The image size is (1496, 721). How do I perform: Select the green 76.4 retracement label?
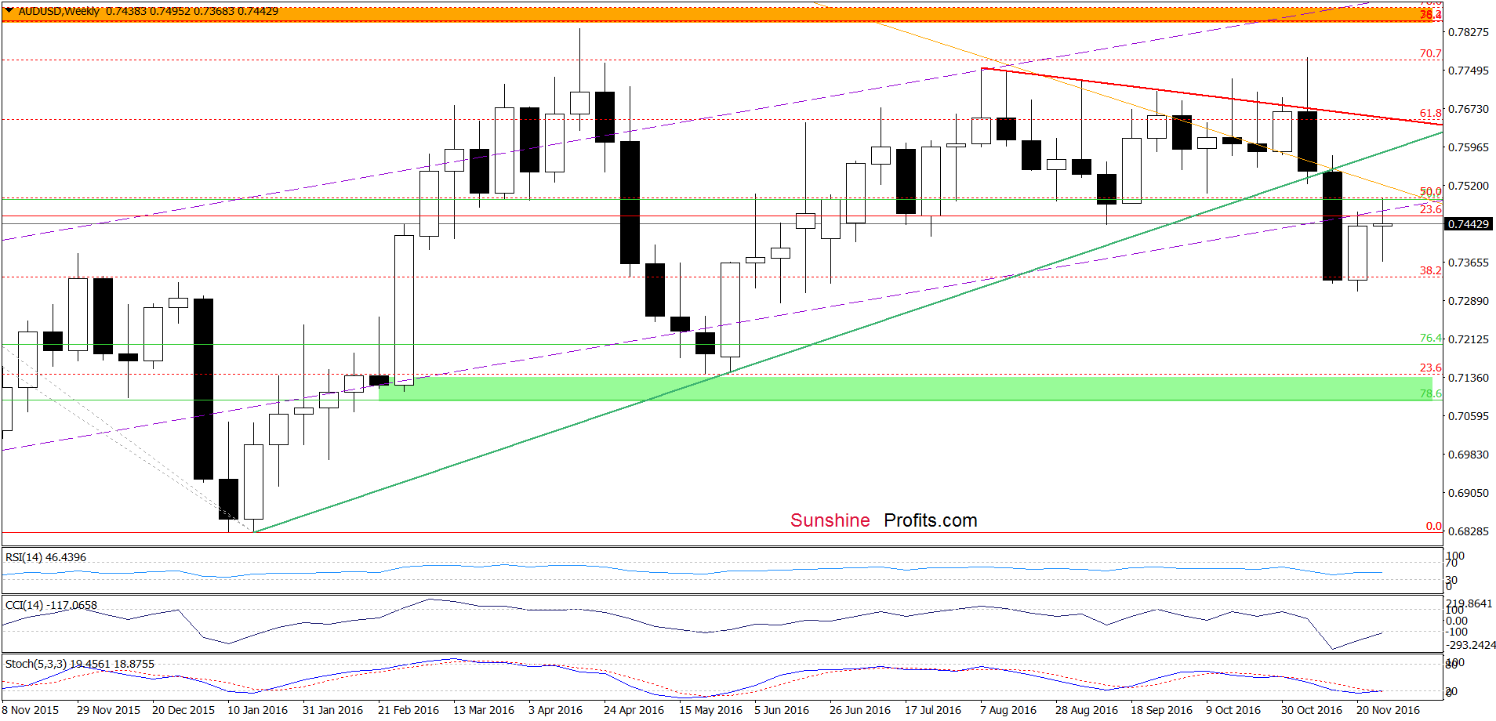1430,338
